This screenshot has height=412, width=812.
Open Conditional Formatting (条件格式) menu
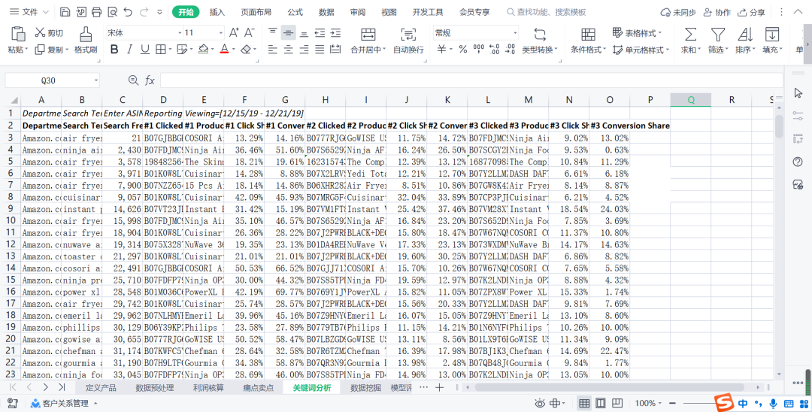click(588, 41)
